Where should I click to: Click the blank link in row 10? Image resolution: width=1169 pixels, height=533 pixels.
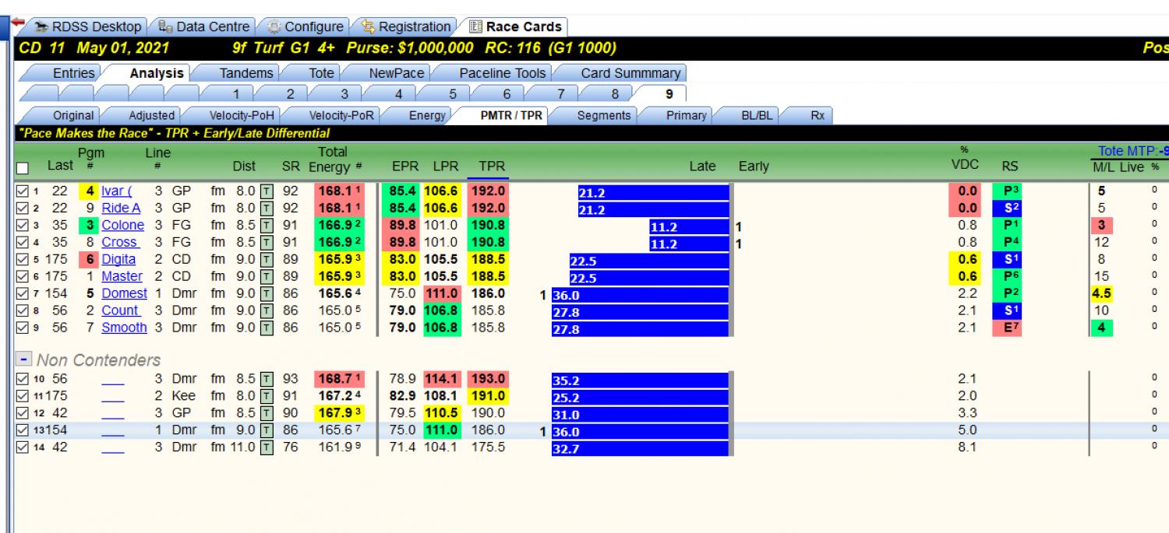click(112, 379)
